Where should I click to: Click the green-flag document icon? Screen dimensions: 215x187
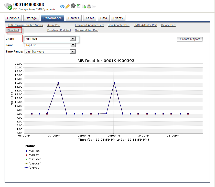[x=79, y=6]
